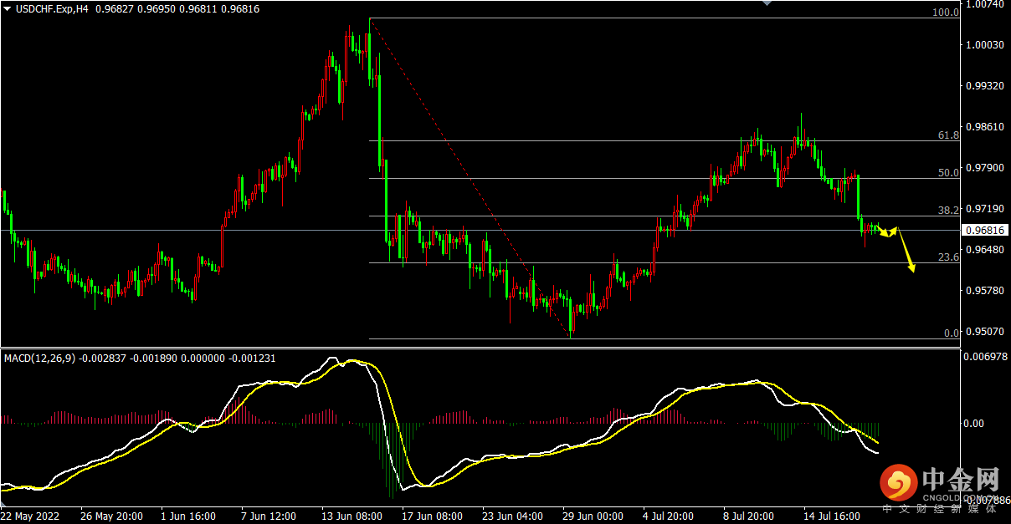
Task: Click the Fibonacci 38.2 level label
Action: (x=948, y=210)
